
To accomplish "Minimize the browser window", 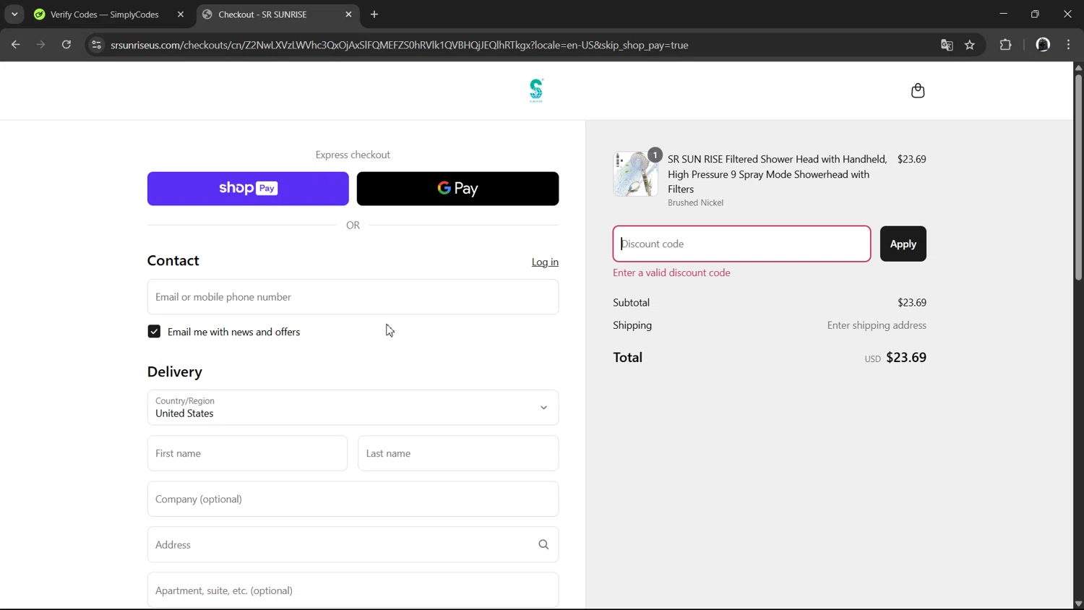I will tap(1003, 14).
